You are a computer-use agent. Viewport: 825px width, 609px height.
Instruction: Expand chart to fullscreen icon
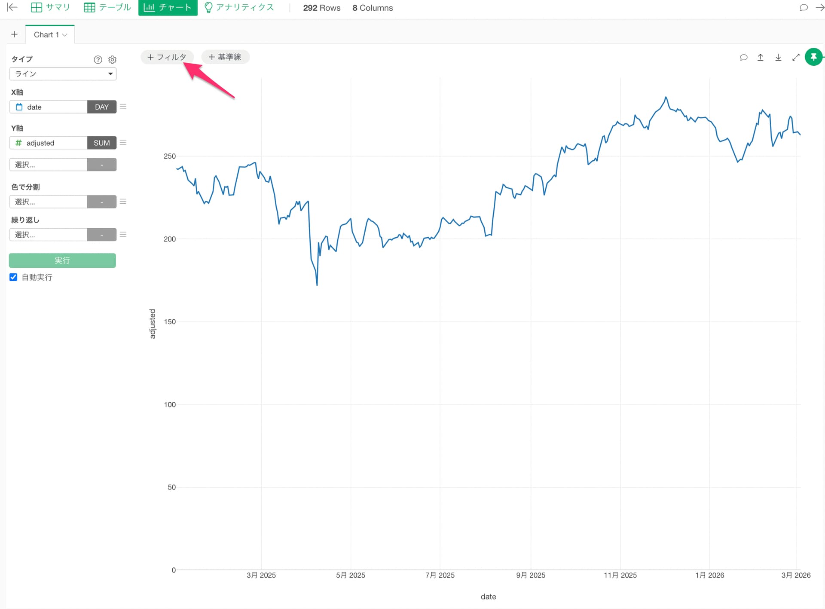(796, 57)
